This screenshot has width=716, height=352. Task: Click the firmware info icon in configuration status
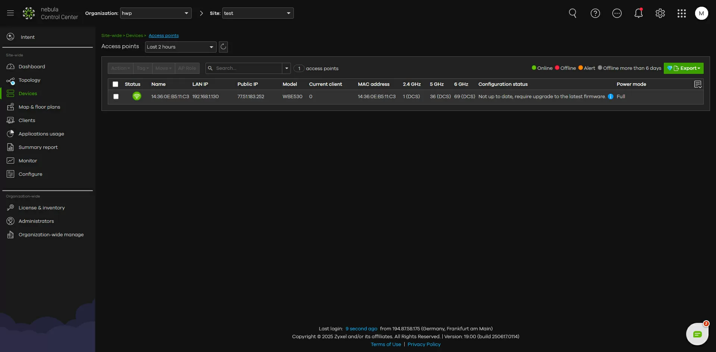point(610,97)
